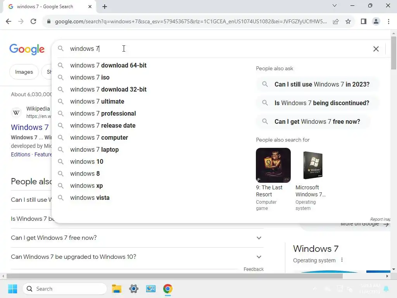Ask Is Windows 7 being discontinued
The image size is (397, 298).
pos(318,103)
